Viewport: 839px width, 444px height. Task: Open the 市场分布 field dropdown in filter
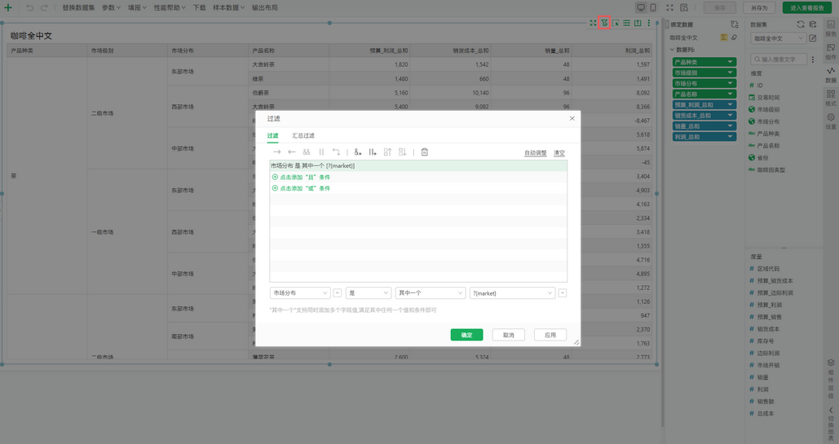[x=299, y=292]
